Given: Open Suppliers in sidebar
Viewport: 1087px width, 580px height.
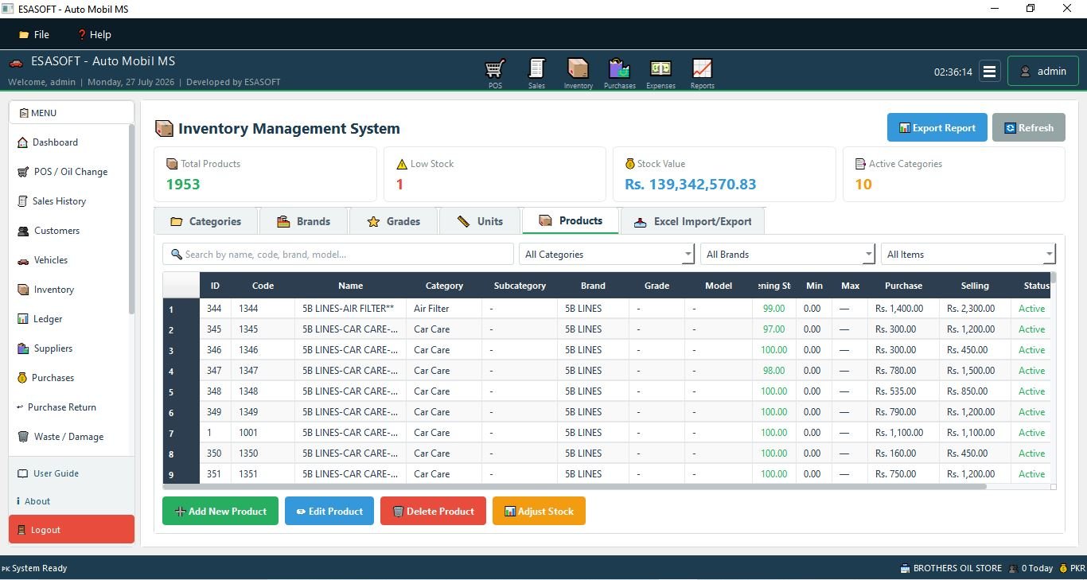Looking at the screenshot, I should point(68,348).
